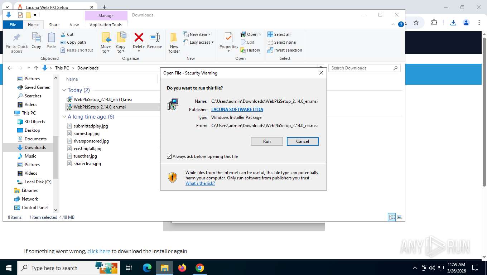Click 'click here' download link
Screen dimensions: 487x275
[x=99, y=251]
